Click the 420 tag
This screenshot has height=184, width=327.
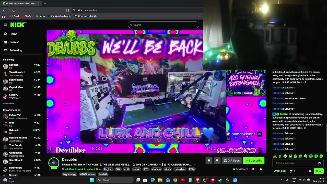pos(146,169)
